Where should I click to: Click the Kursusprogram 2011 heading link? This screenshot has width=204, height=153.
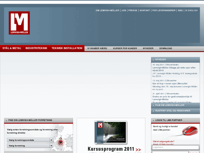(111, 149)
